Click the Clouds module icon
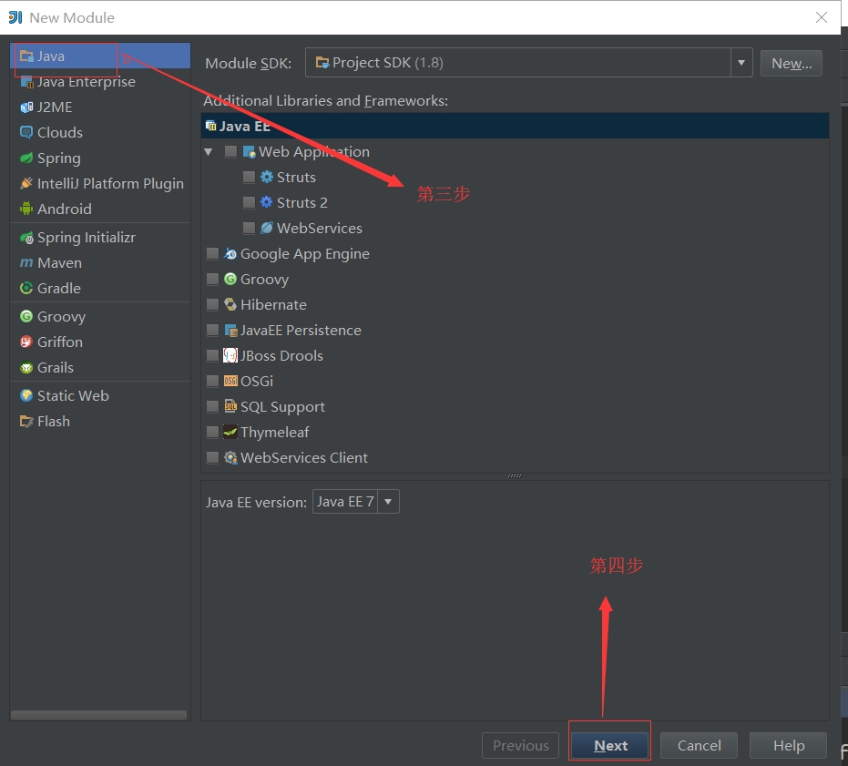The height and width of the screenshot is (766, 848). tap(26, 133)
